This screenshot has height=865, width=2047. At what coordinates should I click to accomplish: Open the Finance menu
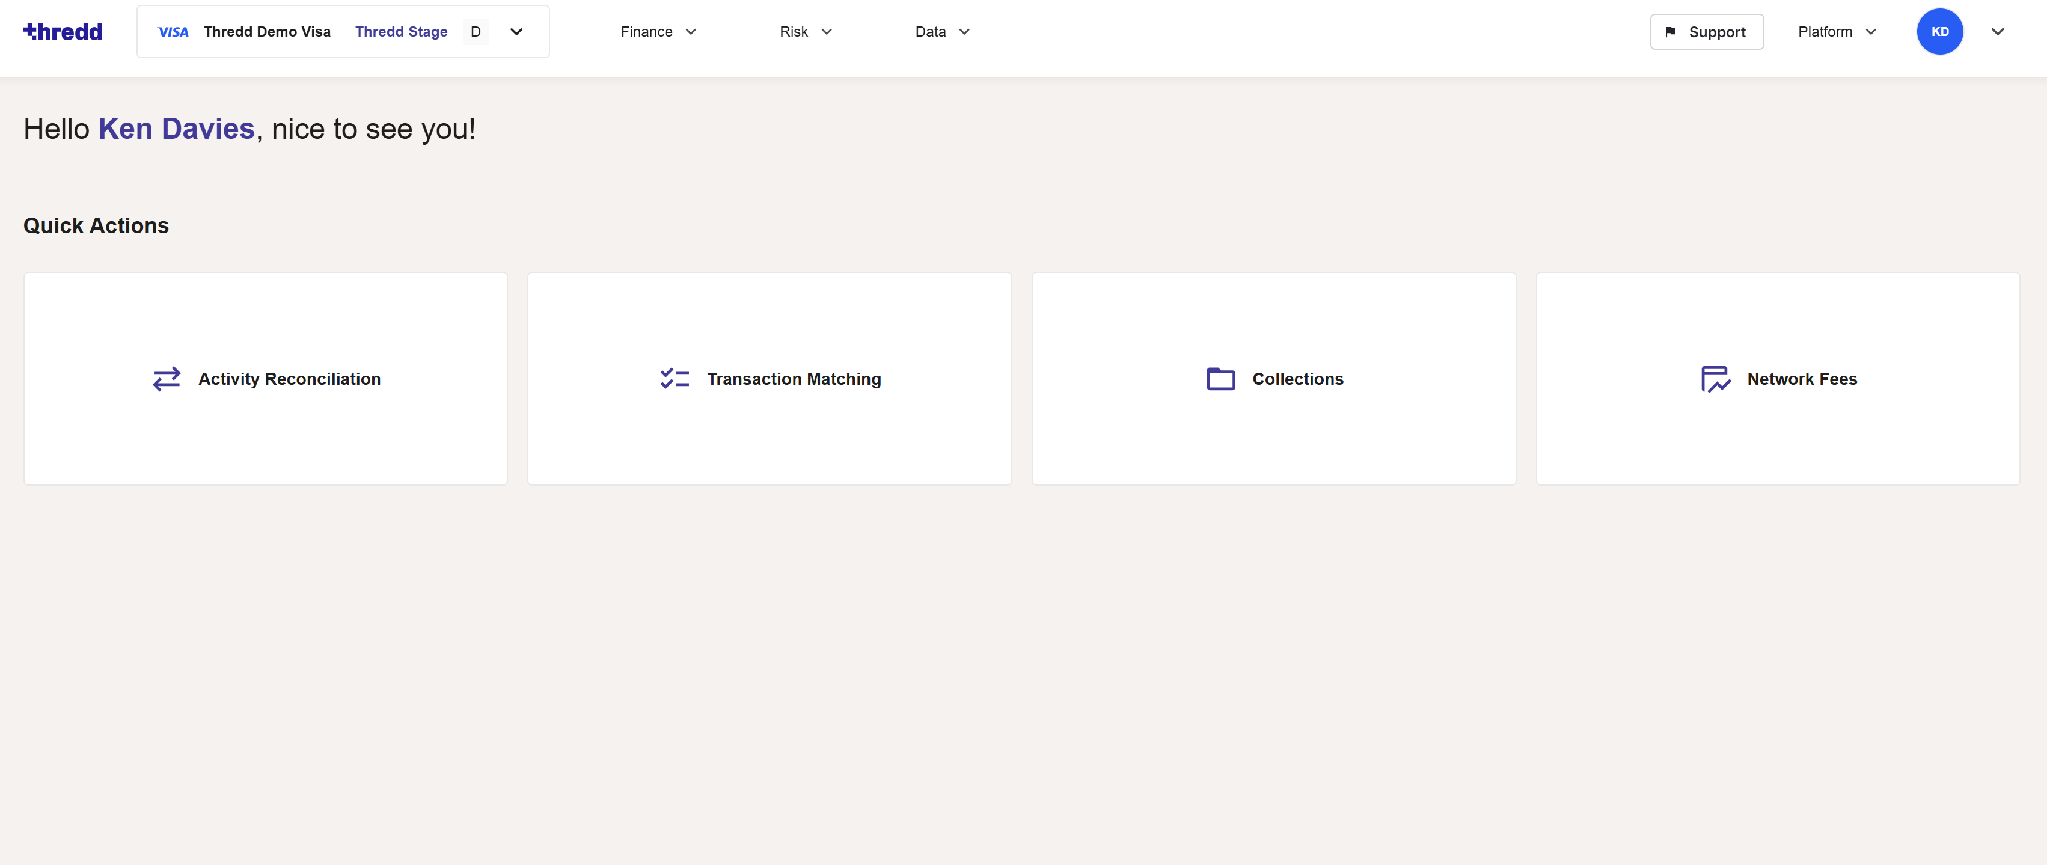[x=658, y=32]
